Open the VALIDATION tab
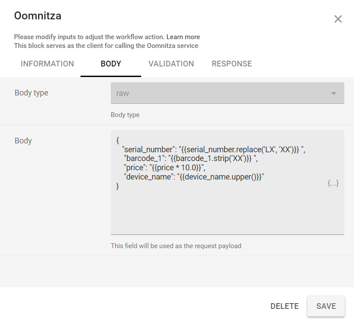 (x=171, y=64)
